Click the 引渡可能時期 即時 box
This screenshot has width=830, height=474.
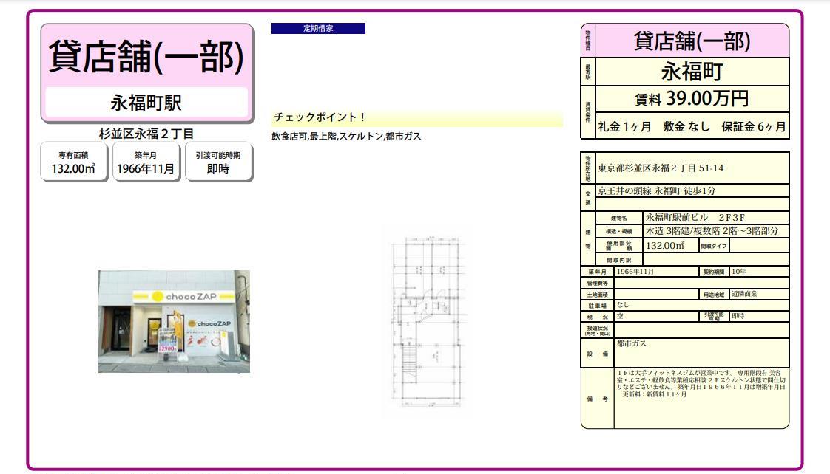(x=217, y=162)
